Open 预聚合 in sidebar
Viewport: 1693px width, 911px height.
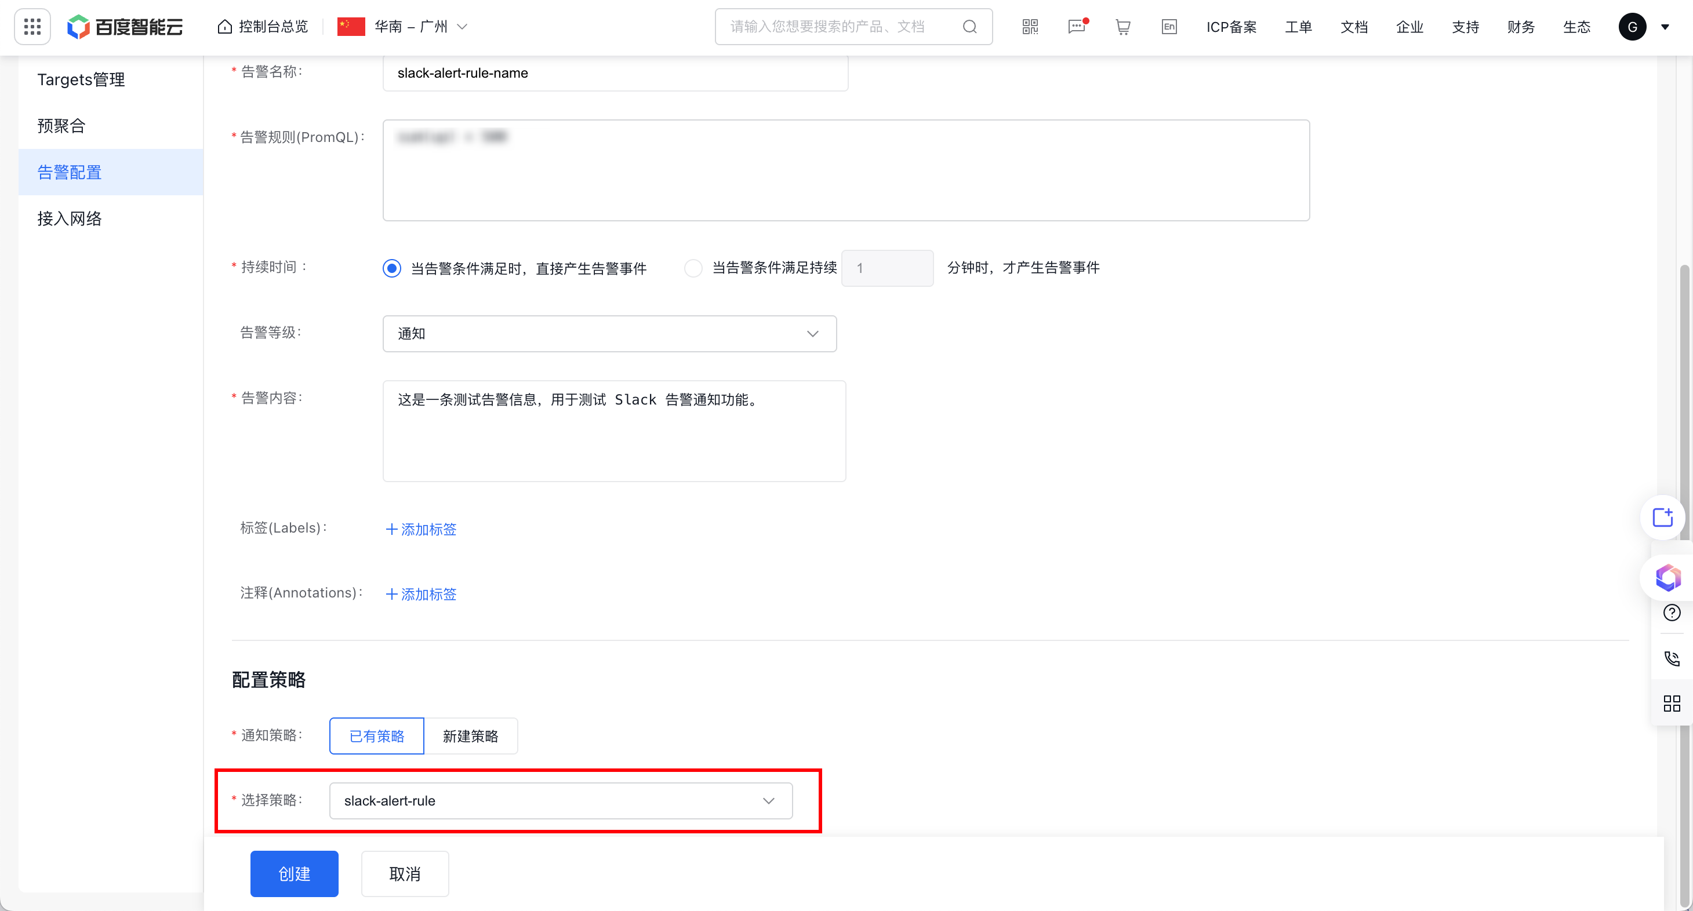pos(110,125)
